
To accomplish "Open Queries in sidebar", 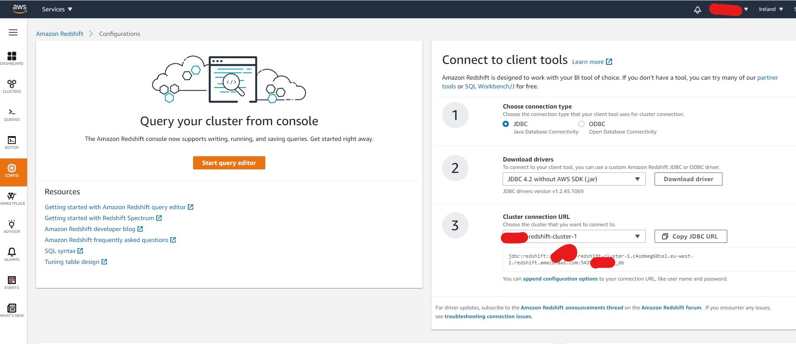I will click(x=12, y=114).
